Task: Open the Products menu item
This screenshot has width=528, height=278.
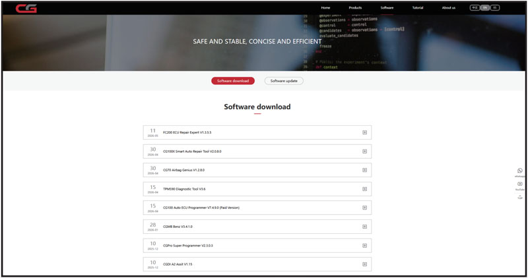Action: (x=355, y=8)
